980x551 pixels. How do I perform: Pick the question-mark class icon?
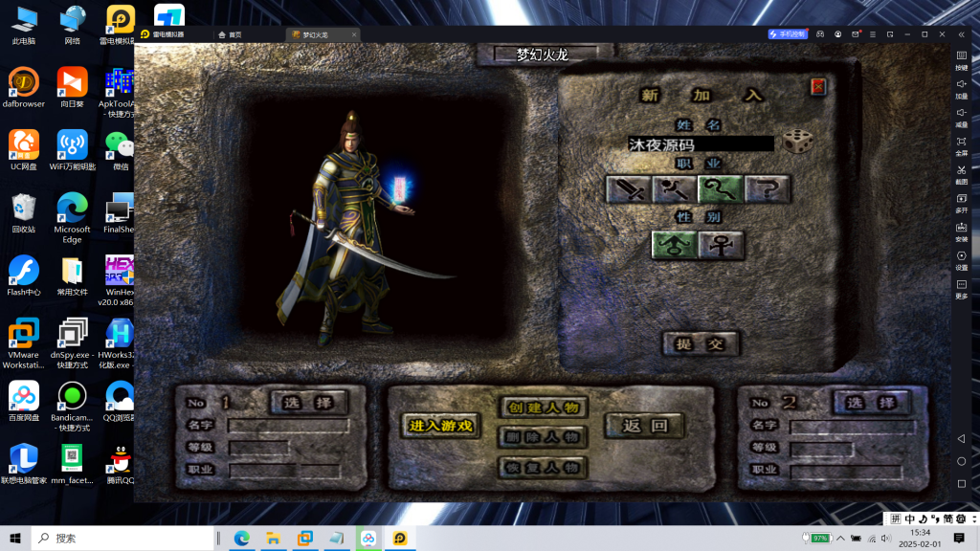pos(768,189)
